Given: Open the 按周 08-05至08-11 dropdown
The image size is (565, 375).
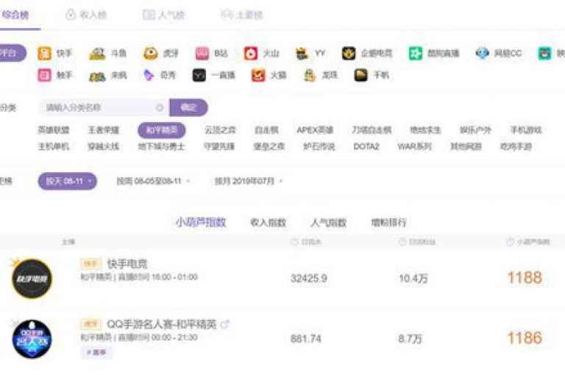Looking at the screenshot, I should pos(153,181).
